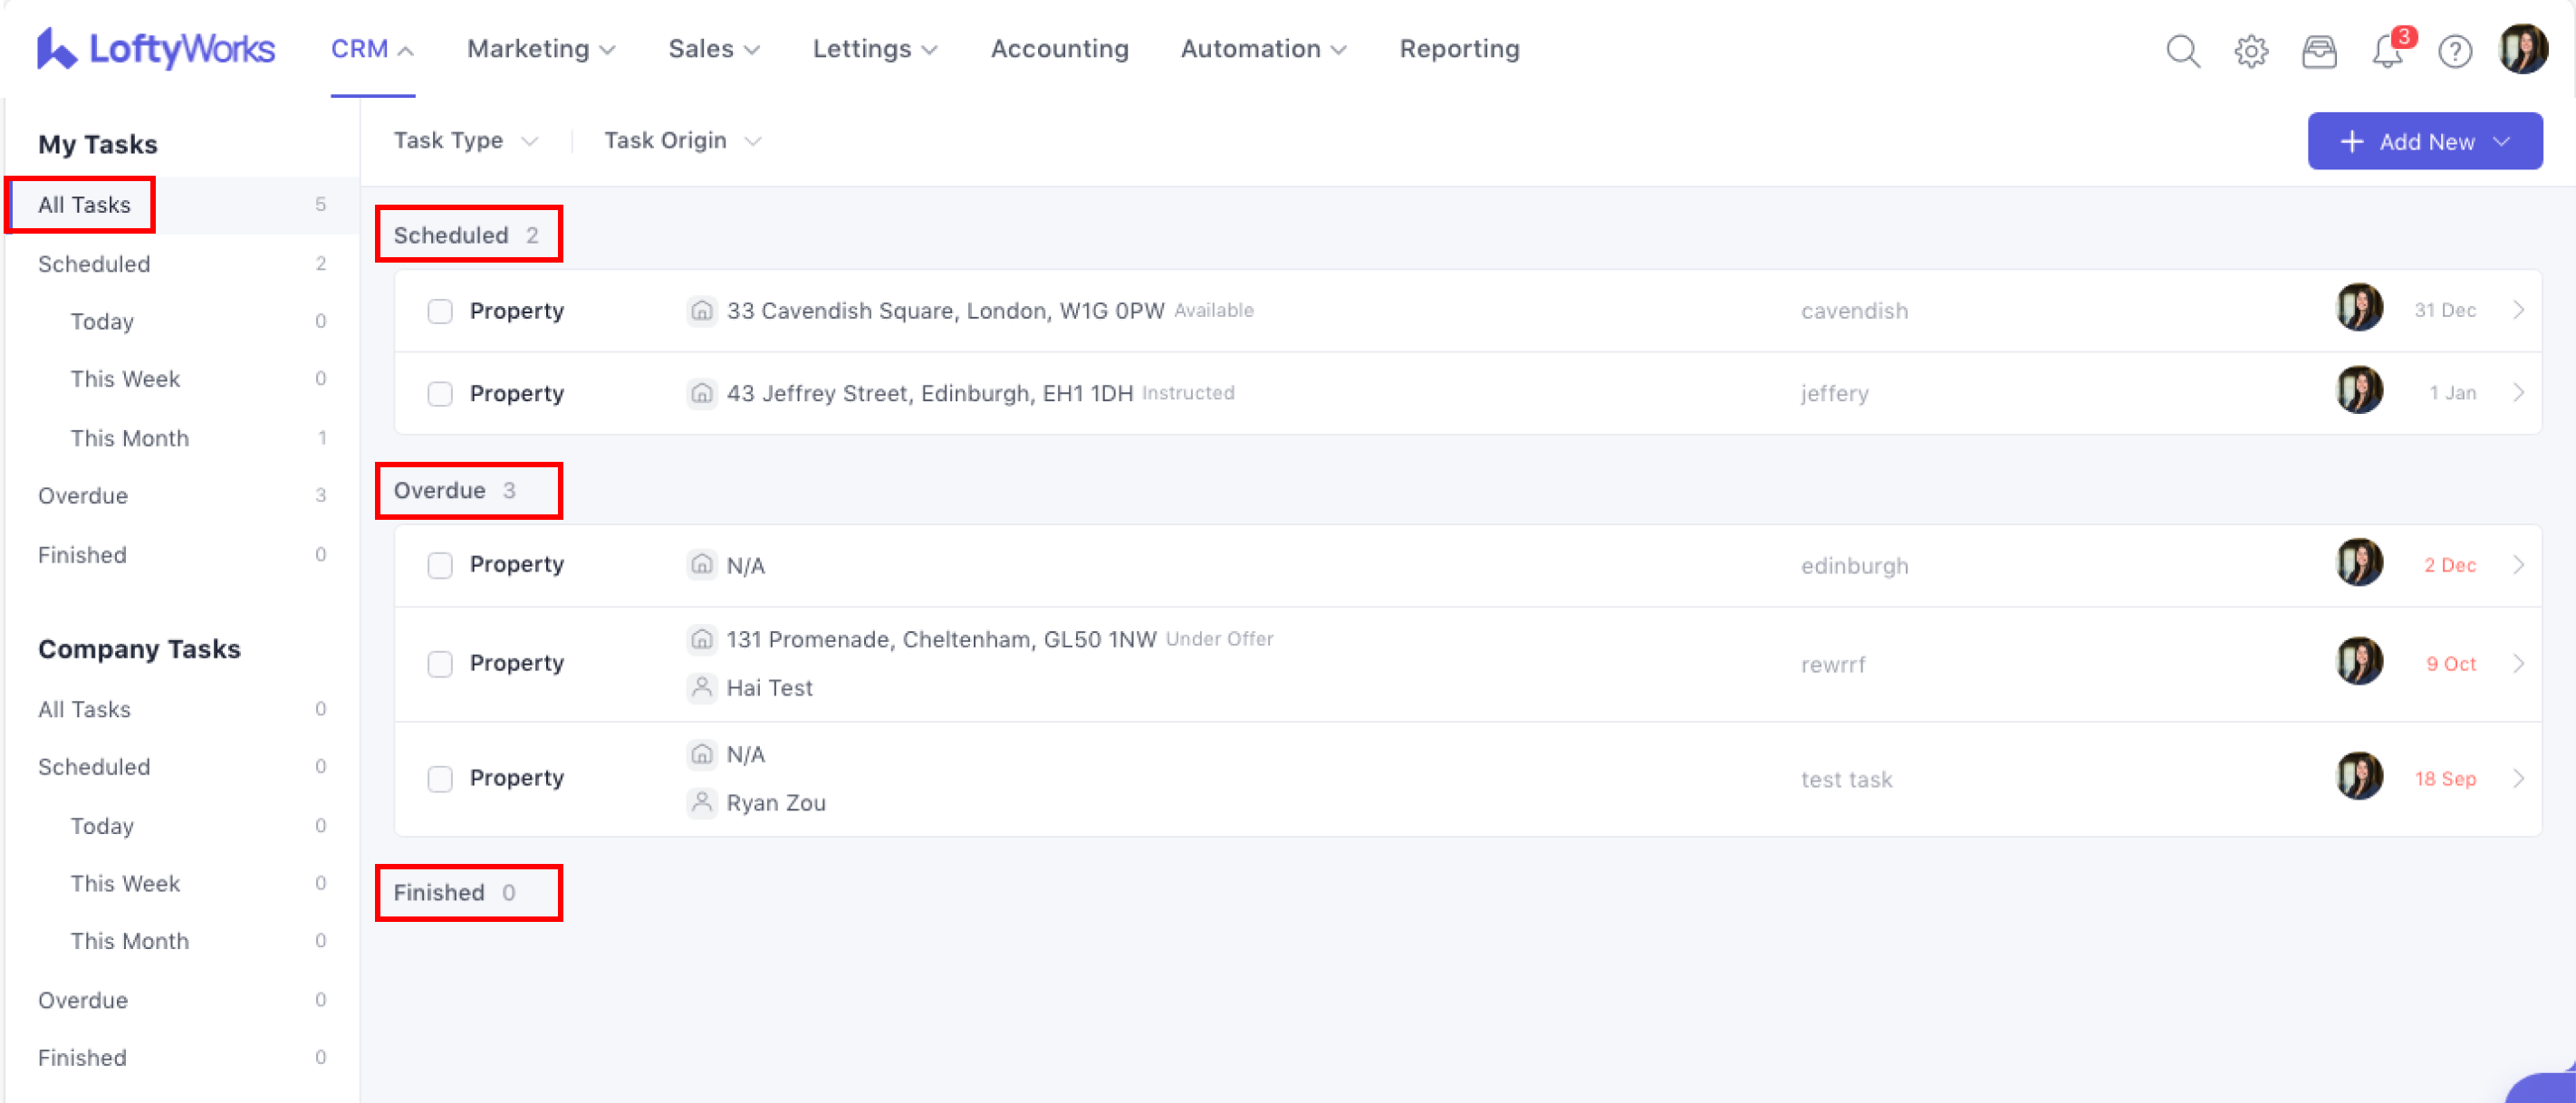
Task: Expand the Add New button menu
Action: pos(2424,141)
